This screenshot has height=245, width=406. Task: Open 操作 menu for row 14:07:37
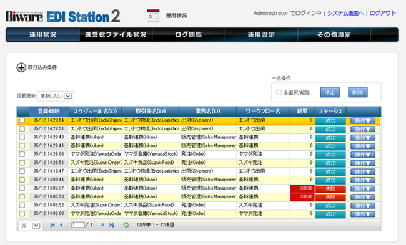[363, 189]
